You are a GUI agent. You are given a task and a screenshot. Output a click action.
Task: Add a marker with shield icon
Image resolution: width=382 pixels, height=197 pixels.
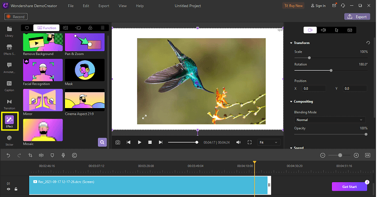coord(52,155)
